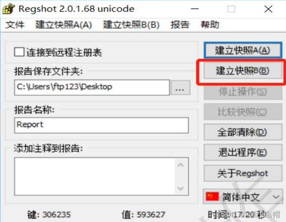Minimize the Regshot window

pyautogui.click(x=195, y=9)
